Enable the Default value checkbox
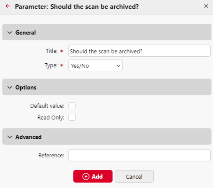The width and height of the screenshot is (213, 188). coord(72,105)
